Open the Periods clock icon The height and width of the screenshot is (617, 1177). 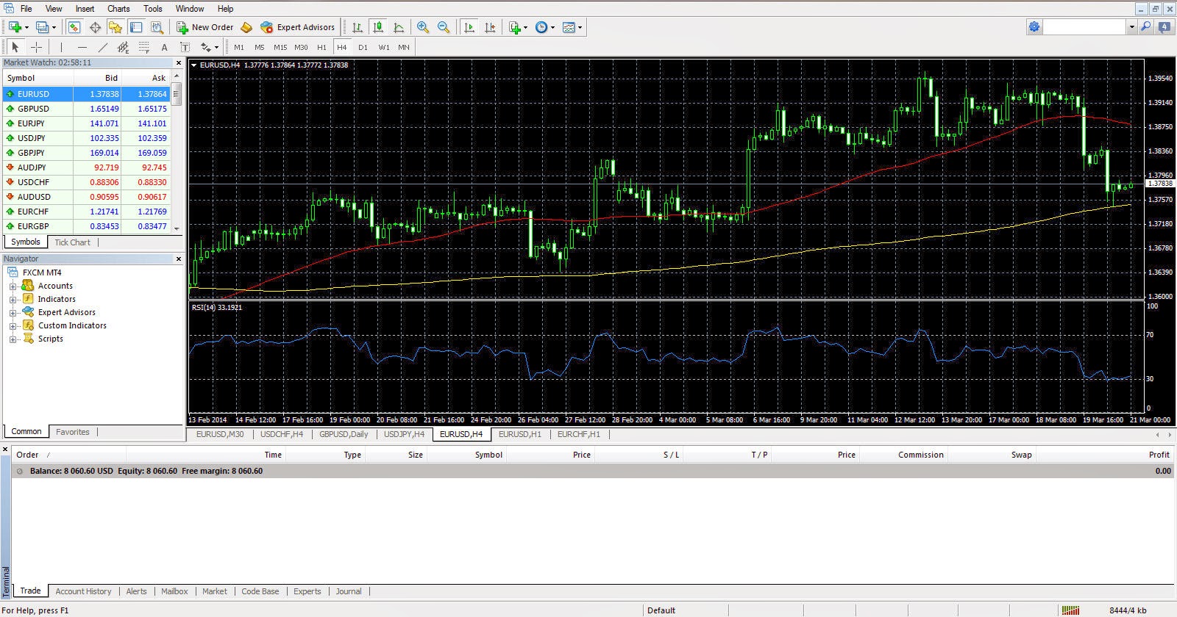coord(541,27)
